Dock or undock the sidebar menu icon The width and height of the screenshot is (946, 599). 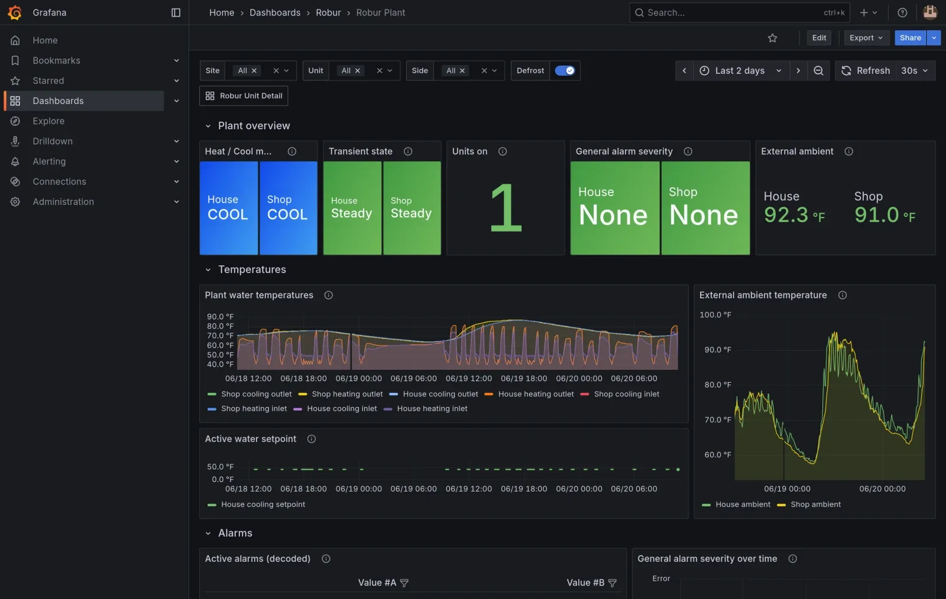[x=176, y=12]
